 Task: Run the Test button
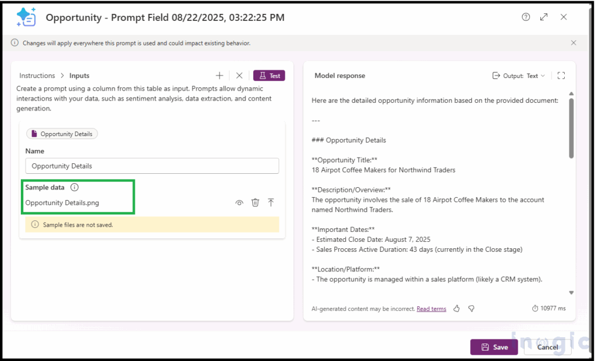click(x=269, y=75)
